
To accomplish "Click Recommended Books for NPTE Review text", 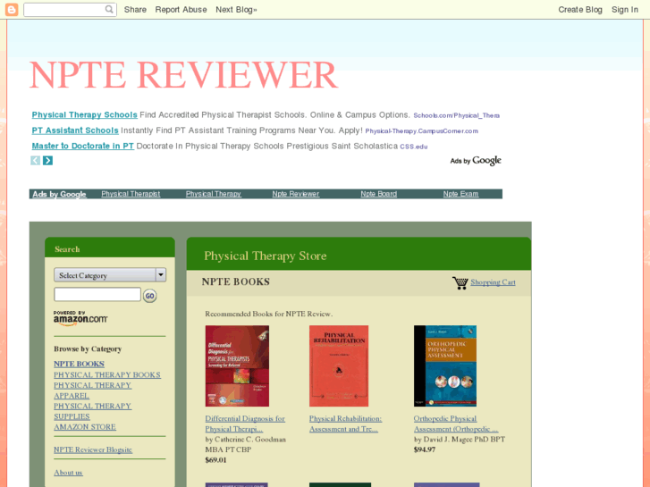I will pyautogui.click(x=268, y=314).
